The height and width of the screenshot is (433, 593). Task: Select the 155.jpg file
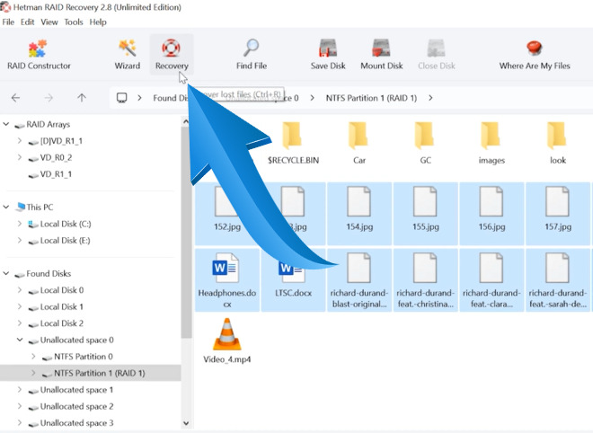tap(426, 214)
